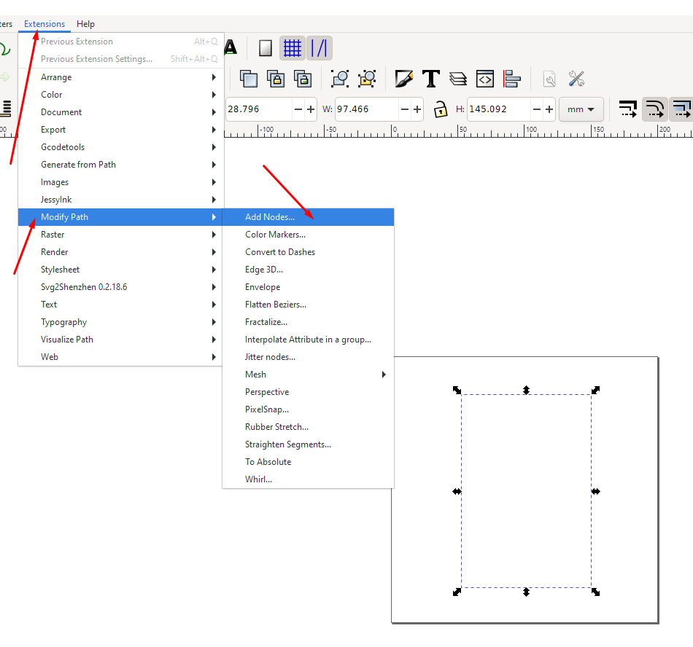Toggle snap to grids button
Image resolution: width=693 pixels, height=647 pixels.
292,47
